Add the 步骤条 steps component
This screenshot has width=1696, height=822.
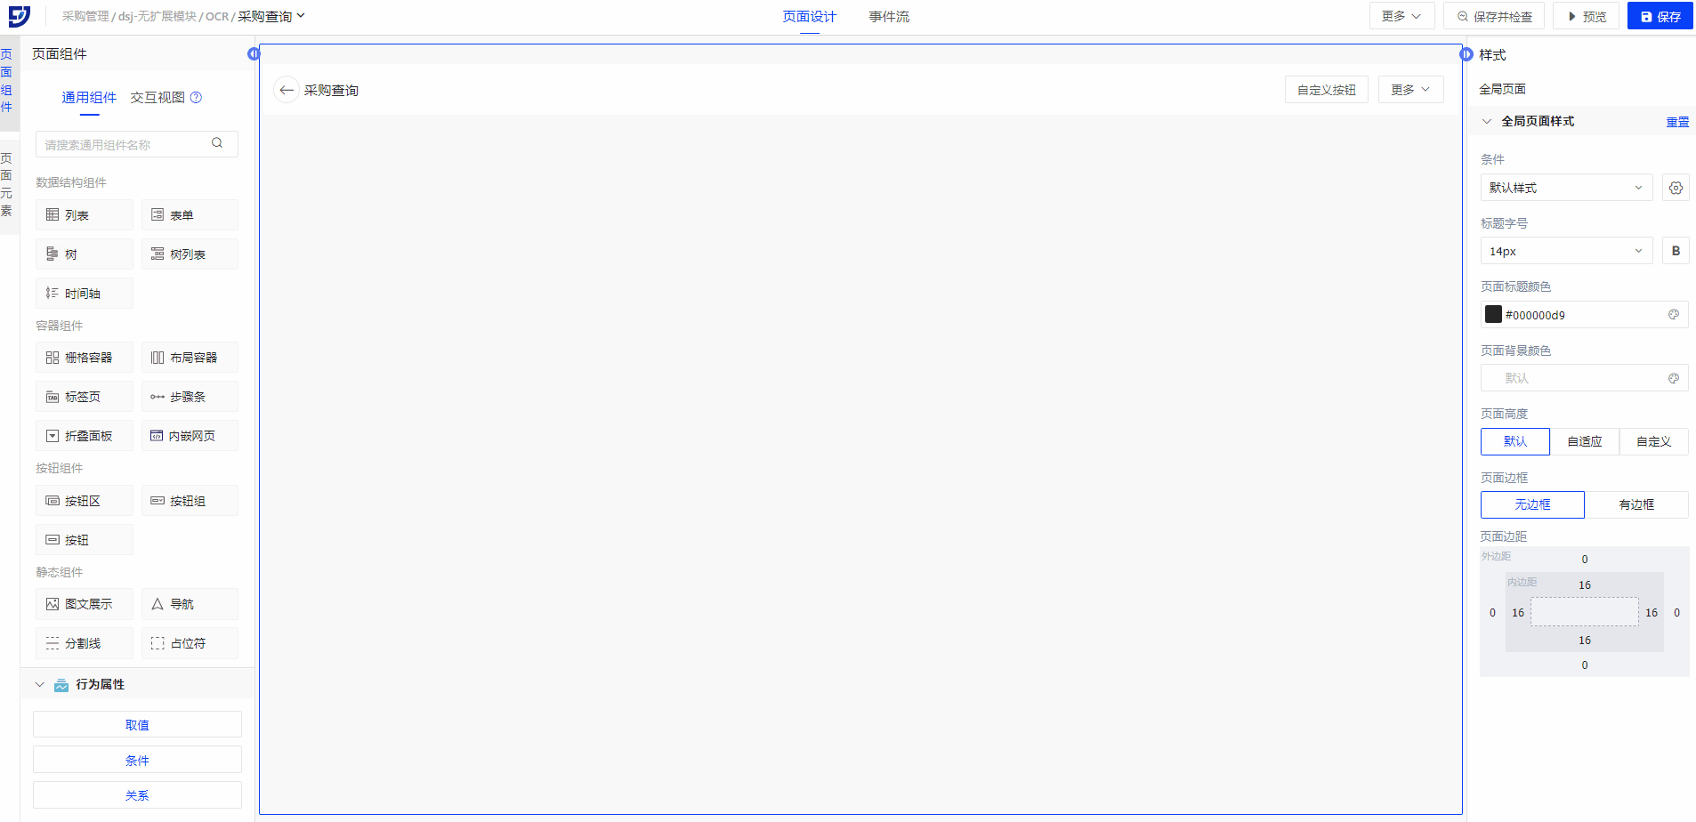pos(190,397)
